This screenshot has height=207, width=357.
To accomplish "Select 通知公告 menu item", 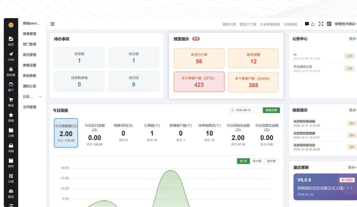I will point(29,86).
